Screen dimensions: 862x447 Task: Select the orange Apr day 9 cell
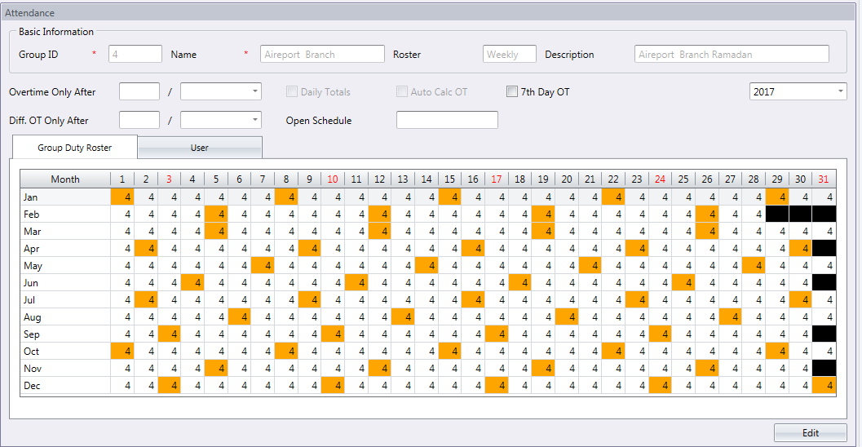(x=309, y=248)
